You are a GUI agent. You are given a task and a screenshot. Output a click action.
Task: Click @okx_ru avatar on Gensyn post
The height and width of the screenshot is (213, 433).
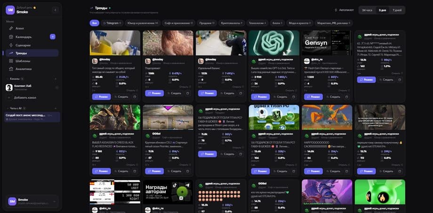tap(307, 61)
